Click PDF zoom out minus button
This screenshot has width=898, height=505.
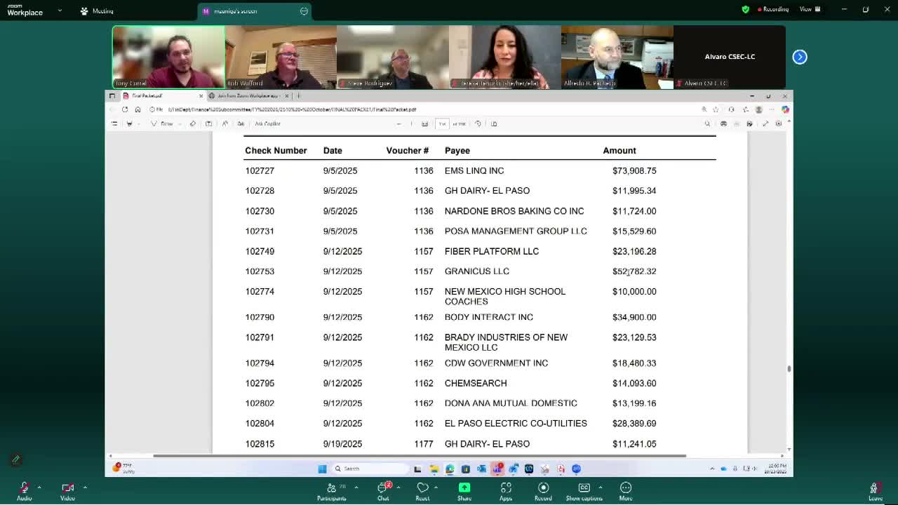tap(398, 123)
